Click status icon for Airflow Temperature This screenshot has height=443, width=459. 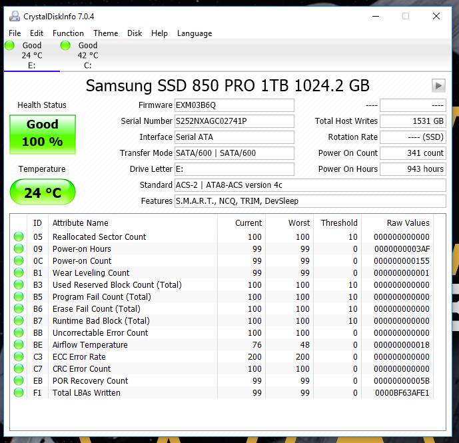click(19, 344)
